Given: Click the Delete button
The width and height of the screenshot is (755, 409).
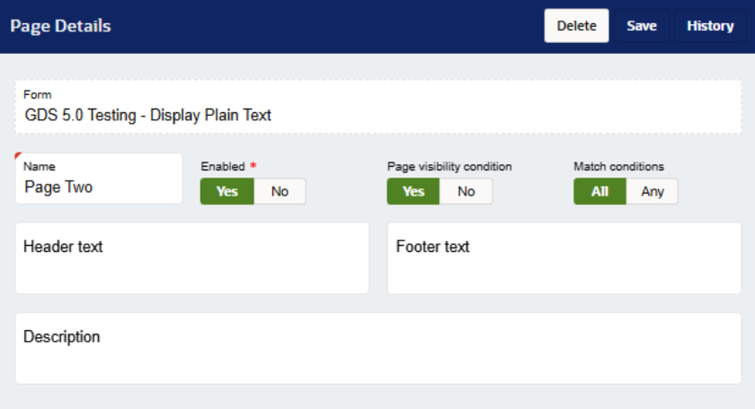Looking at the screenshot, I should [x=576, y=26].
